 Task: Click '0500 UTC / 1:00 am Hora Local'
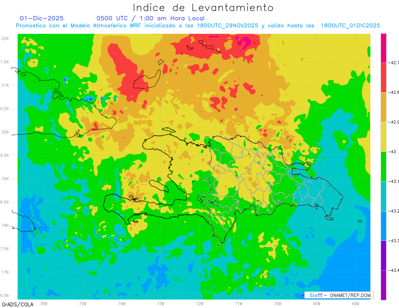click(150, 18)
